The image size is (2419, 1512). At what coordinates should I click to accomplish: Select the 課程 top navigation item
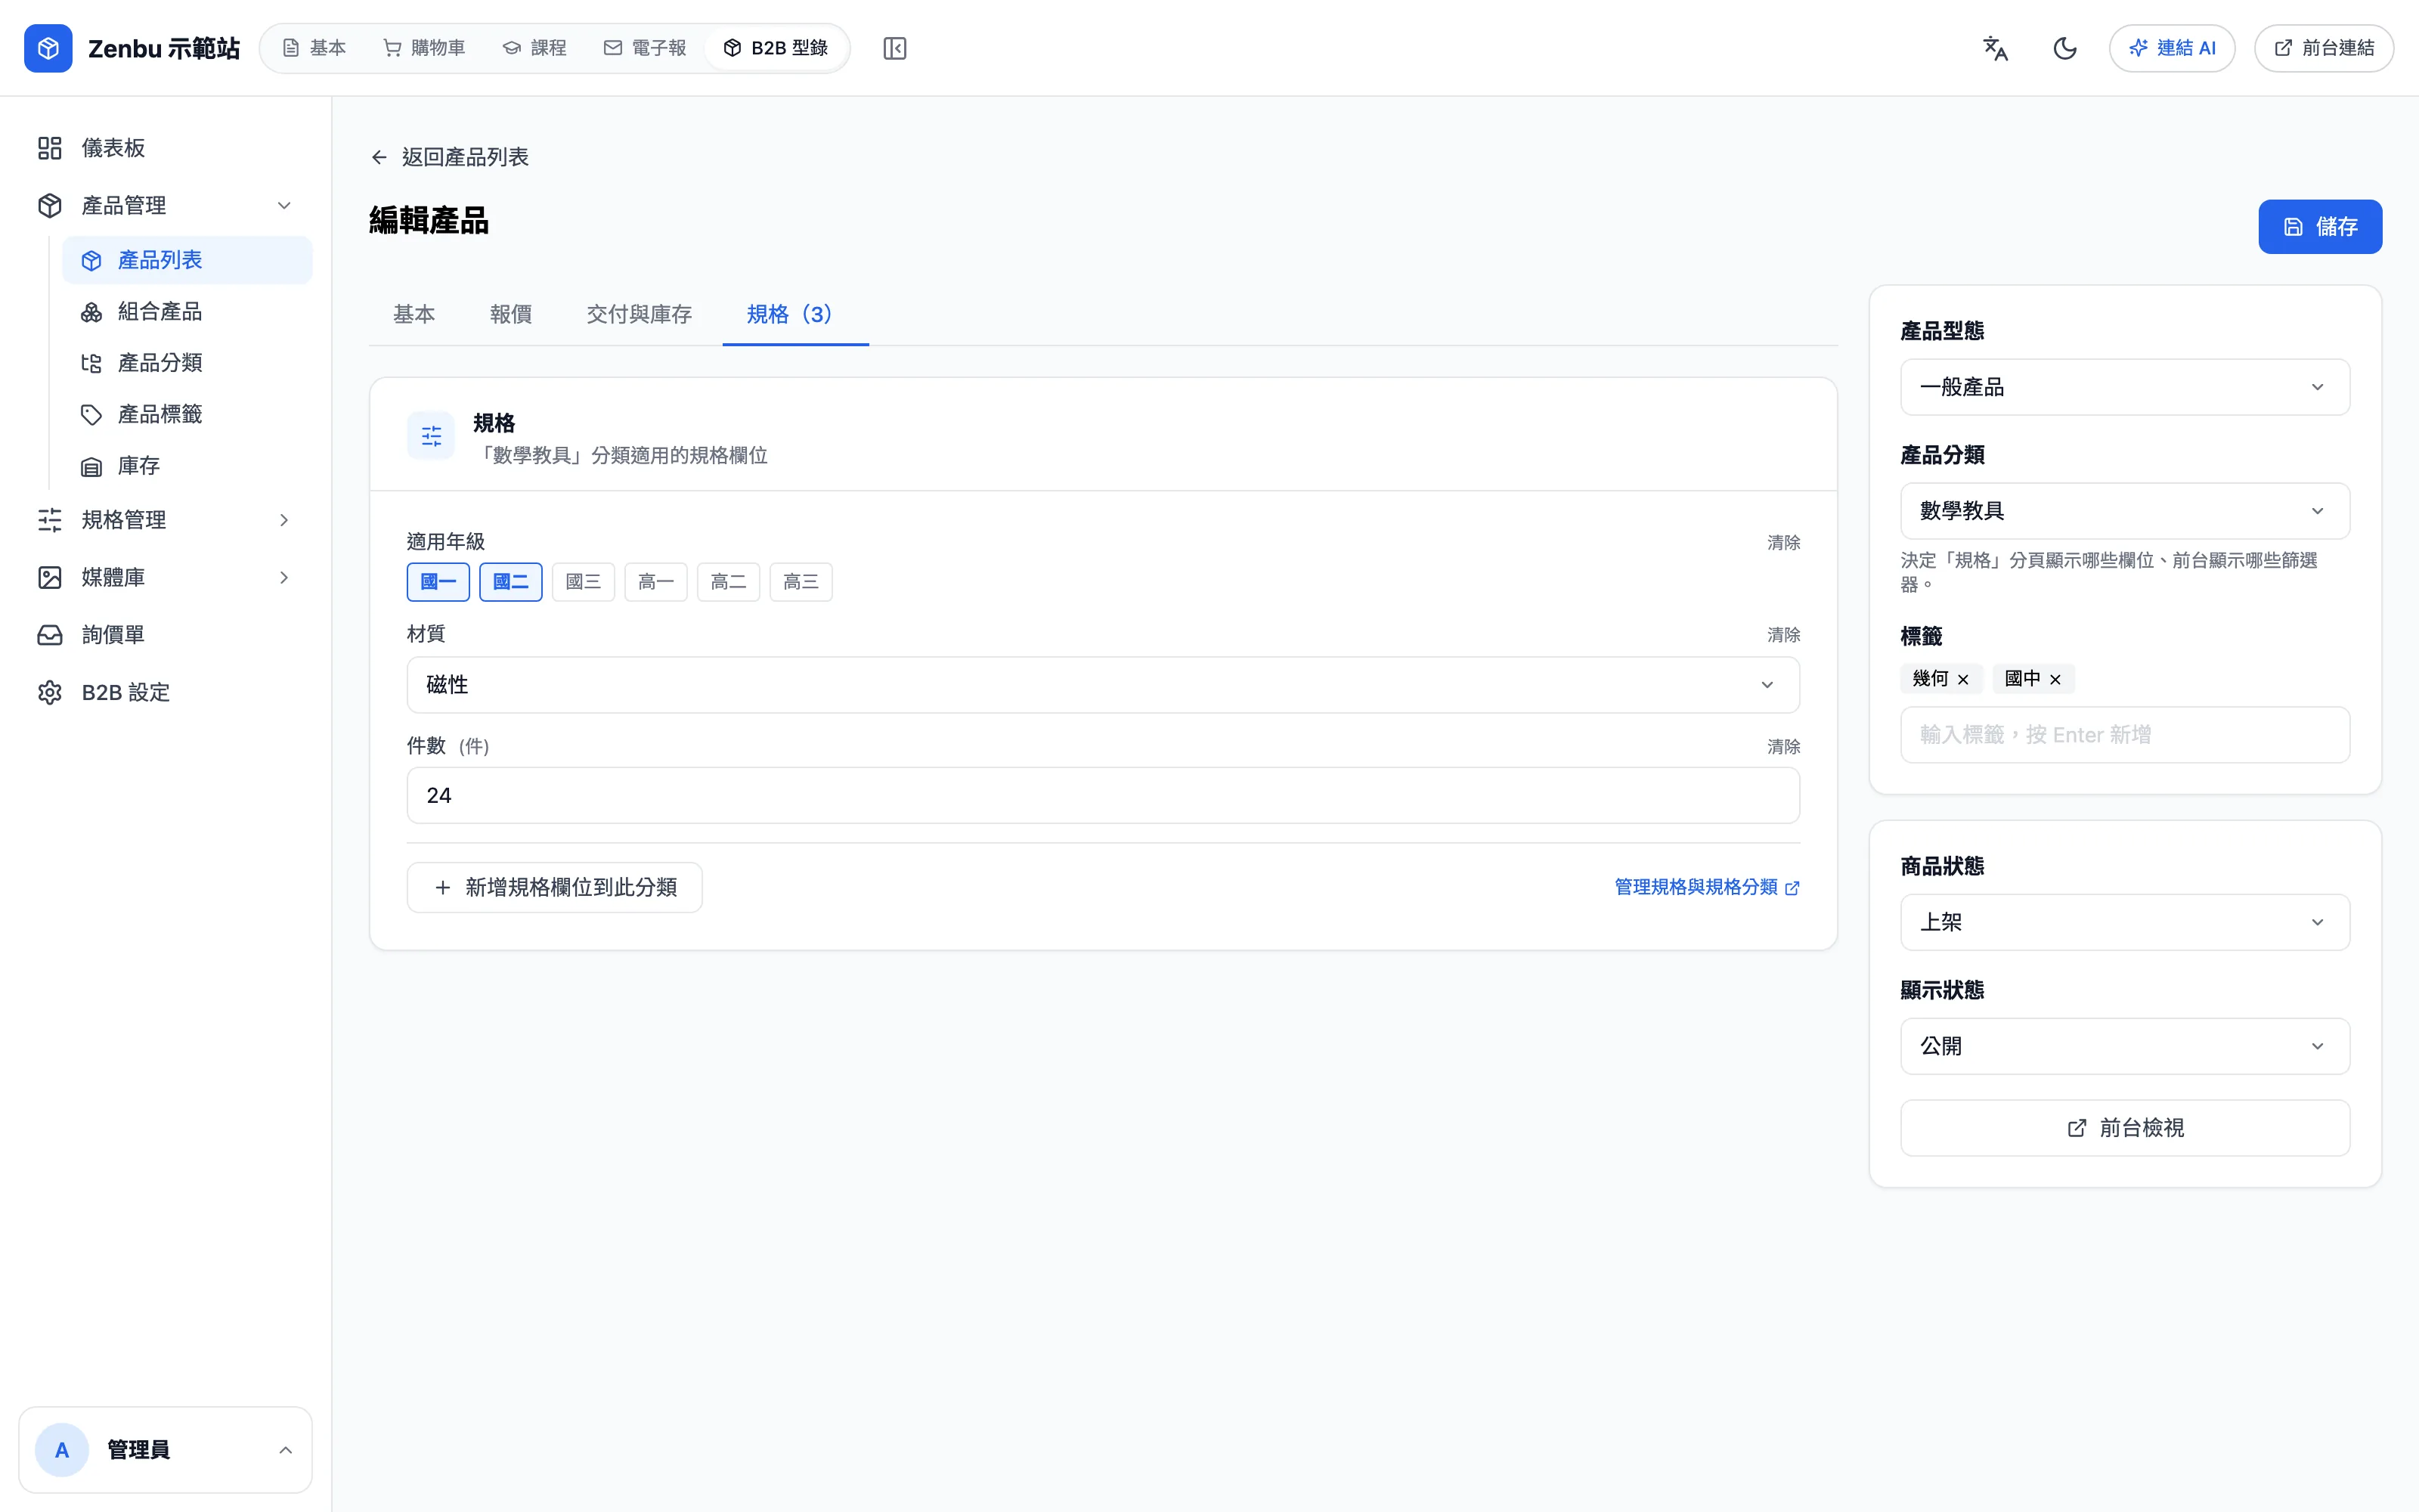pyautogui.click(x=534, y=48)
